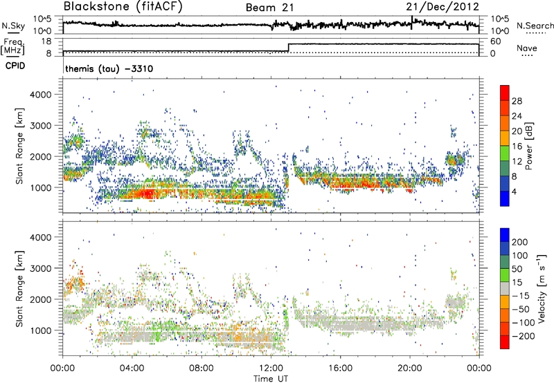The width and height of the screenshot is (554, 383).
Task: Click the Velocity color bar tick '-15'
Action: [x=521, y=296]
